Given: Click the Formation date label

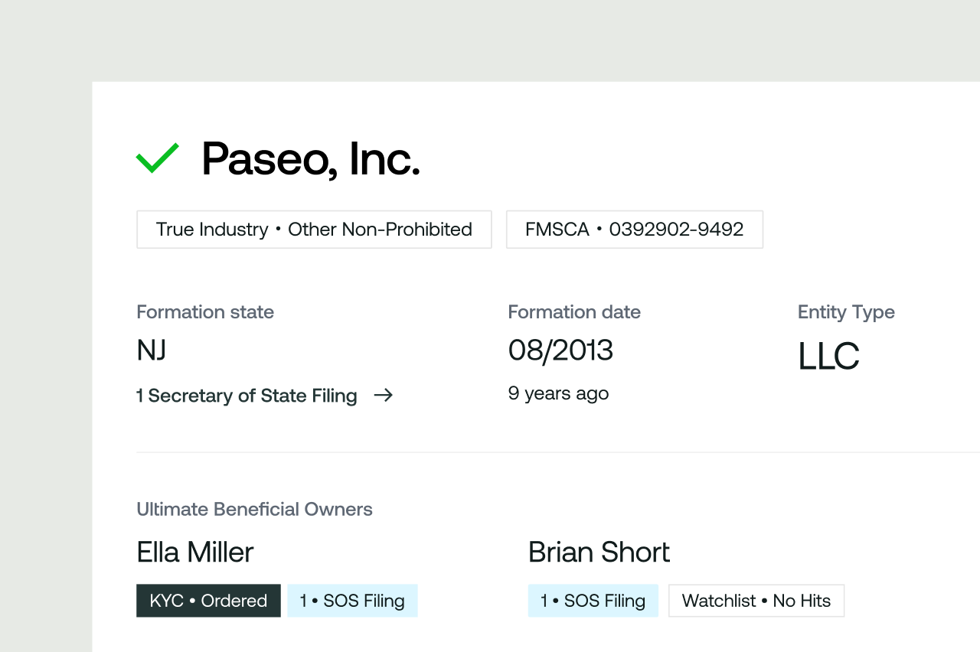Looking at the screenshot, I should 574,312.
